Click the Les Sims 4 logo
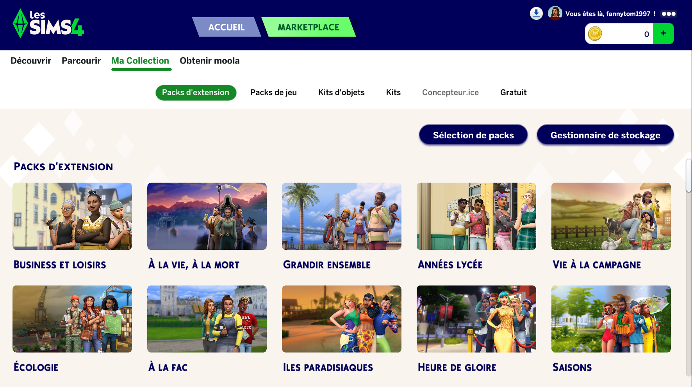692x387 pixels. click(48, 23)
